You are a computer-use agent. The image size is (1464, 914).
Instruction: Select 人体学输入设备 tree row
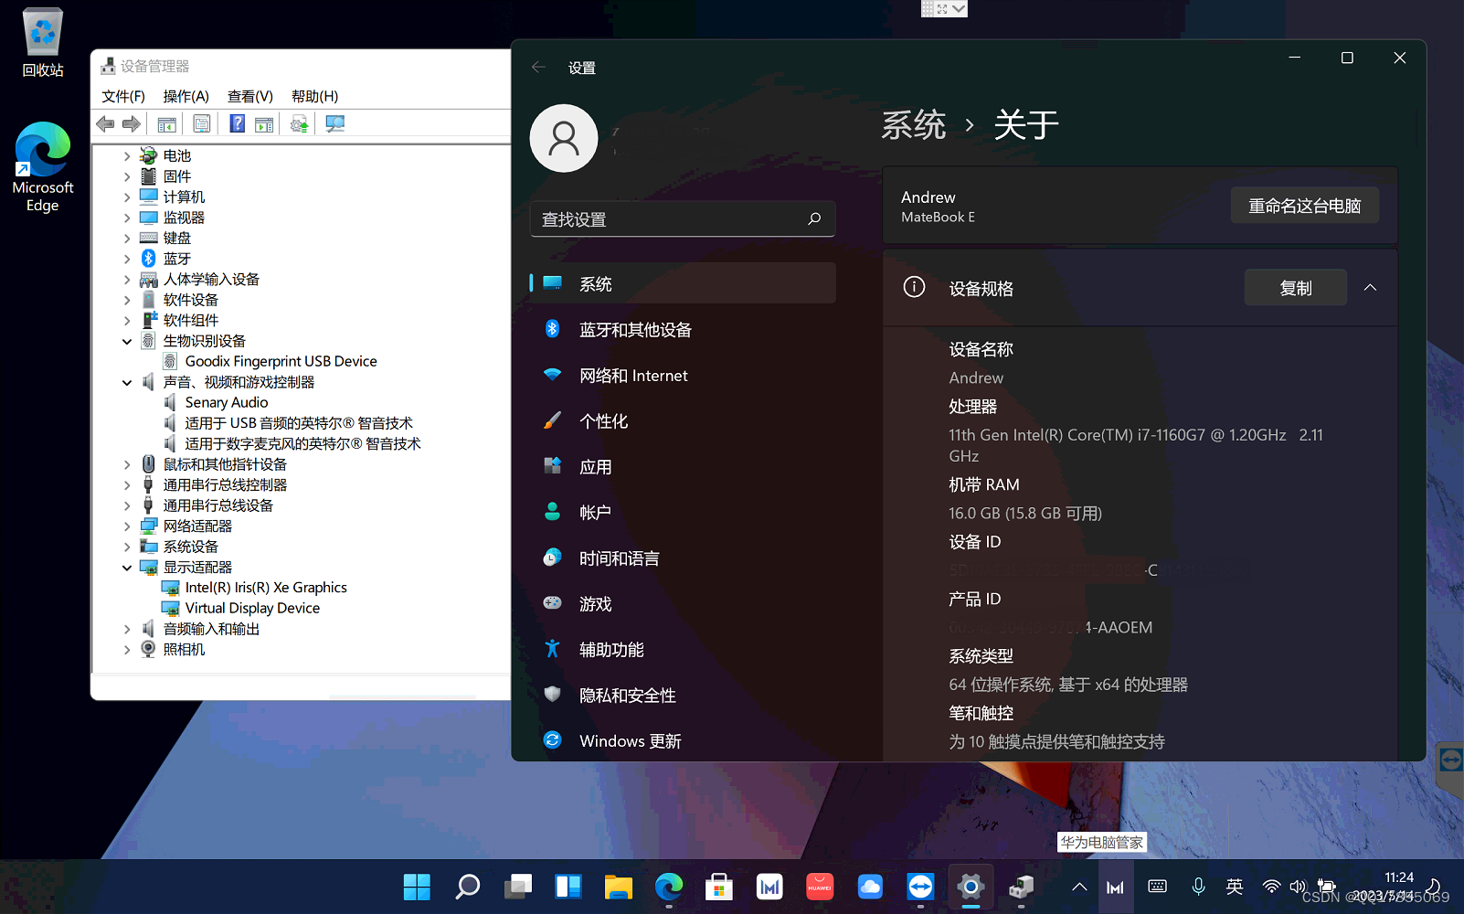[211, 279]
